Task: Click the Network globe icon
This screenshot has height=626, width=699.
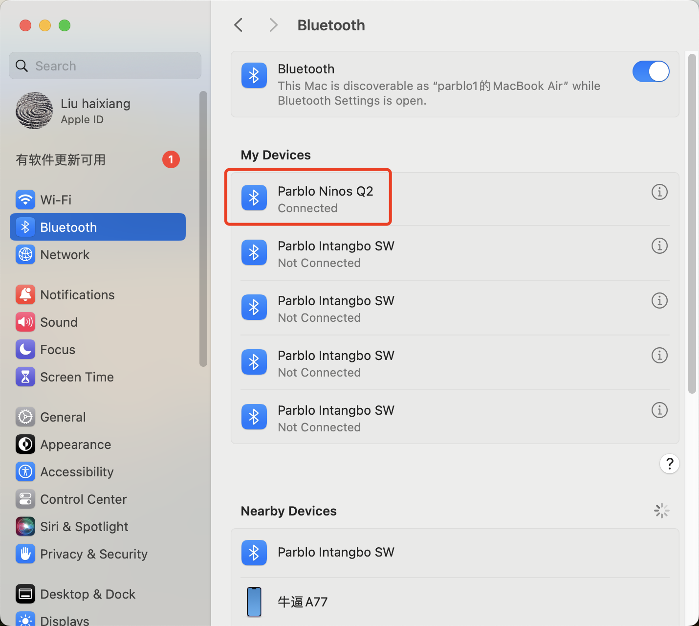Action: pyautogui.click(x=25, y=254)
